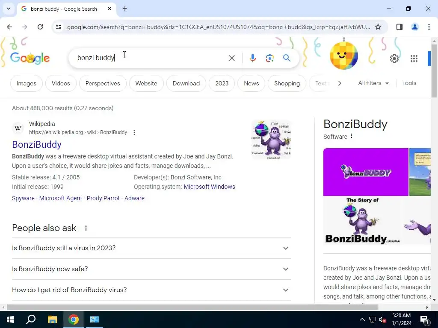Select the Perspectives filter
Screen dimensions: 438x328
(103, 83)
